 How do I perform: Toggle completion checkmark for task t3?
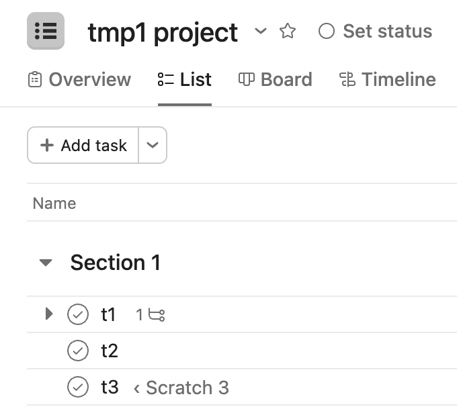pyautogui.click(x=78, y=387)
